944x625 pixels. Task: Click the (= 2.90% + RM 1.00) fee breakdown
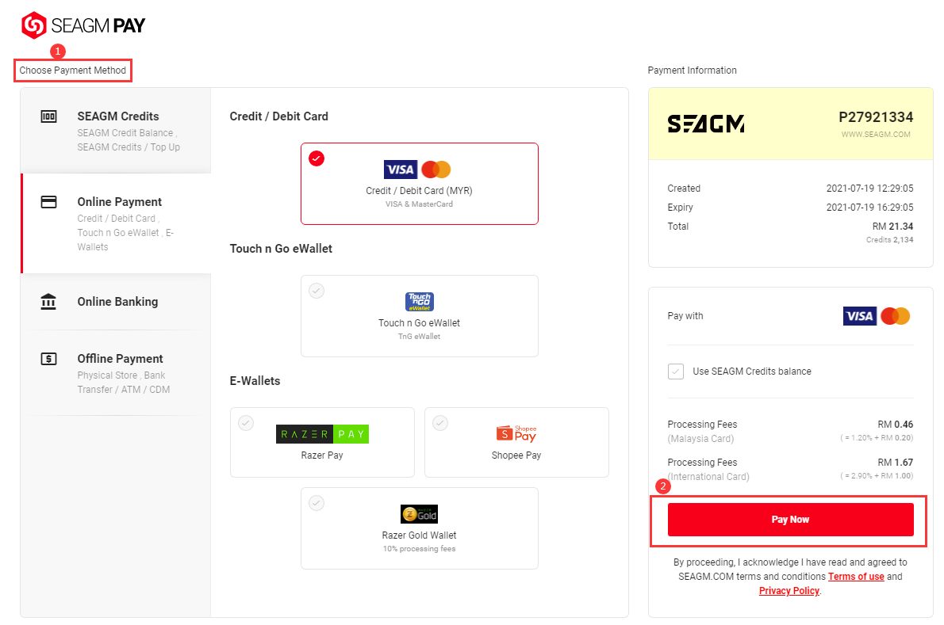click(877, 476)
